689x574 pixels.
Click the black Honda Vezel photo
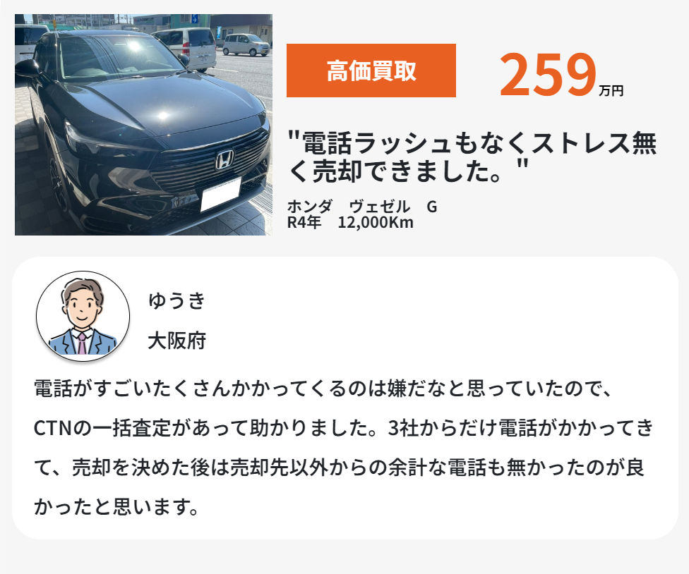tap(143, 125)
